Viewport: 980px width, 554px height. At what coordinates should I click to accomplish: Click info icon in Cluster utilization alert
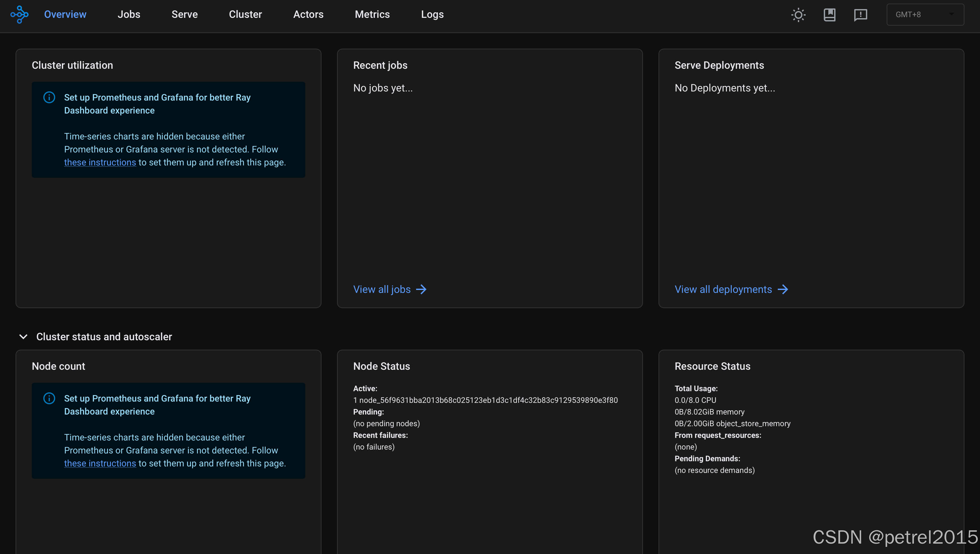[x=49, y=98]
